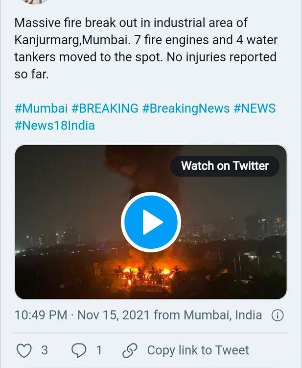Visit the #News18India hashtag
Screen dimensions: 302x368
click(x=55, y=125)
